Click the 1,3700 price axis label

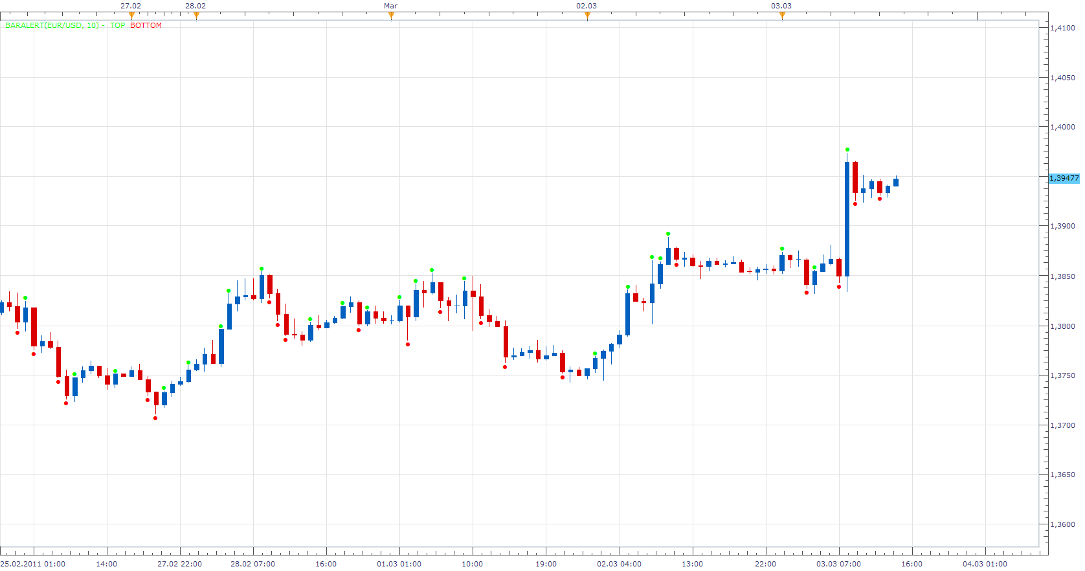pos(1062,425)
